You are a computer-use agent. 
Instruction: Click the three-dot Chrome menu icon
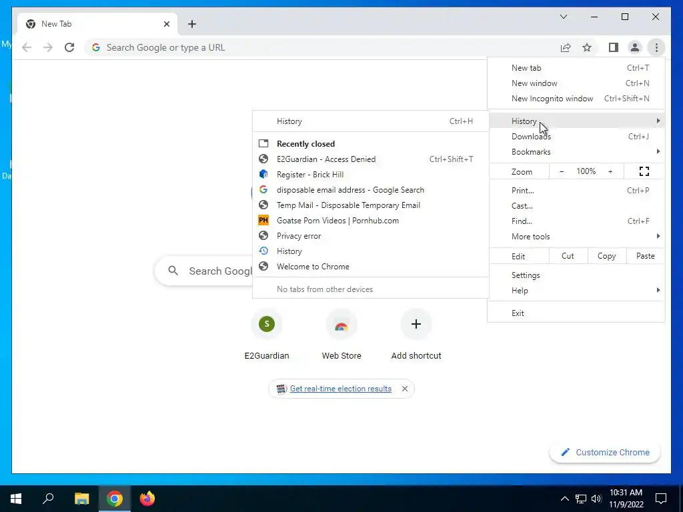(x=656, y=47)
